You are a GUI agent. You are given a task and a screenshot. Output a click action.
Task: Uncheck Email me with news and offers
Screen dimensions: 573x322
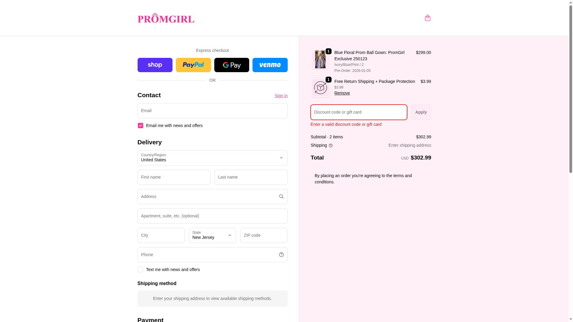tap(140, 126)
